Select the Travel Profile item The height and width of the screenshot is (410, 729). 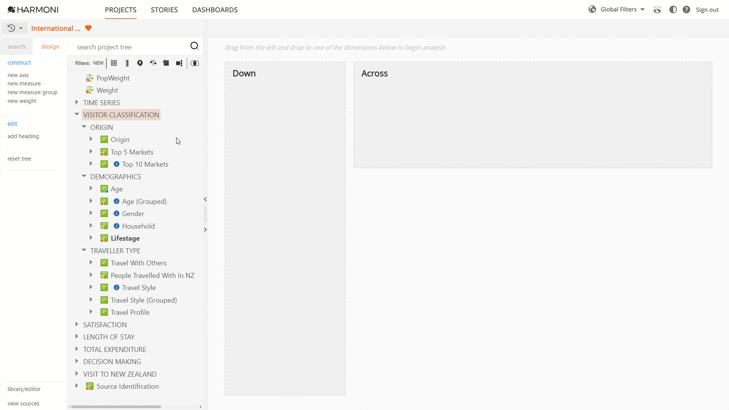(130, 312)
